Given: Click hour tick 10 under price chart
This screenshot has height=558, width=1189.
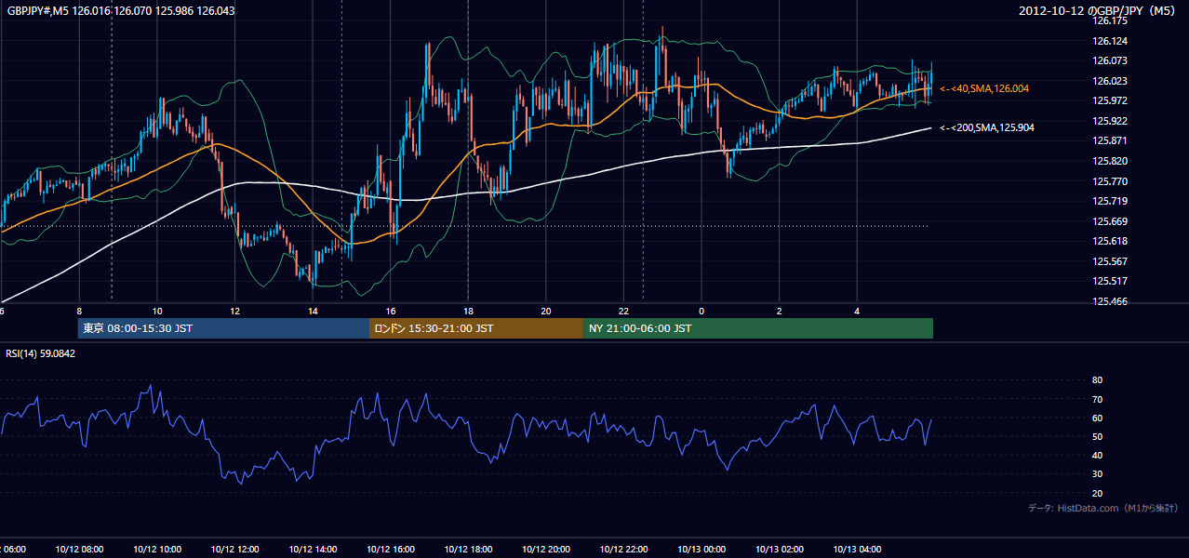Looking at the screenshot, I should coord(157,311).
